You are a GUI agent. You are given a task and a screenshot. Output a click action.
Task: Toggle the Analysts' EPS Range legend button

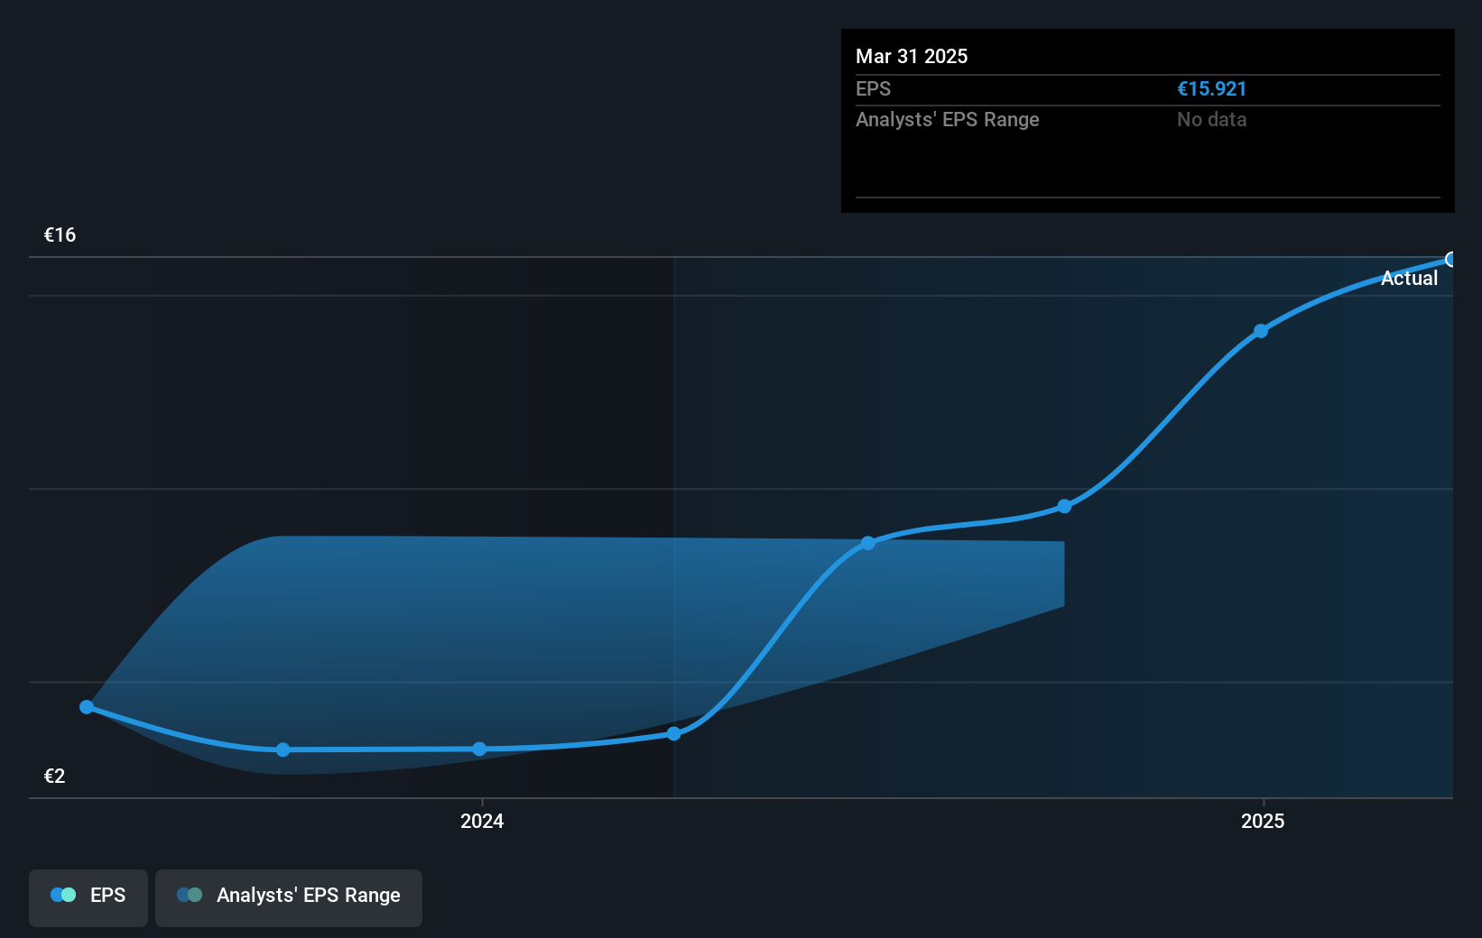pos(289,897)
